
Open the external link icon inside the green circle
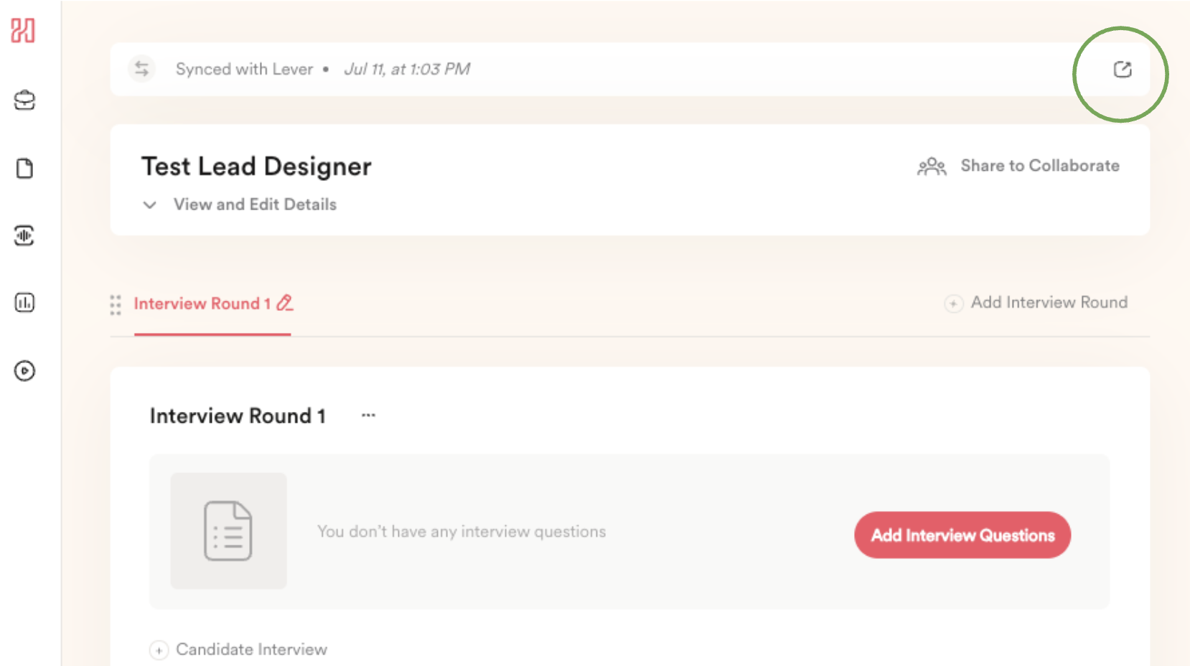1123,69
